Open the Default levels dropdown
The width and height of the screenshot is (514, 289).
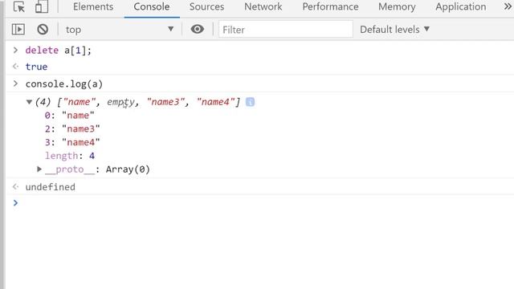[394, 30]
